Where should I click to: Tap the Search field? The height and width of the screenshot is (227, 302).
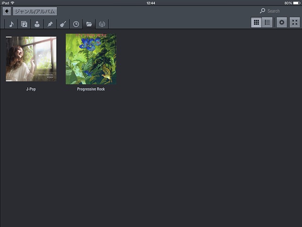278,11
